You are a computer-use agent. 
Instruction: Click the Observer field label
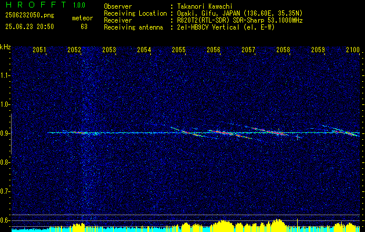point(118,6)
